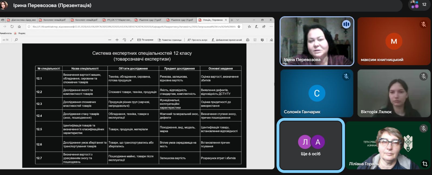Crop icon on Ліліана Гораль tile
The image size is (432, 175).
pos(425,164)
